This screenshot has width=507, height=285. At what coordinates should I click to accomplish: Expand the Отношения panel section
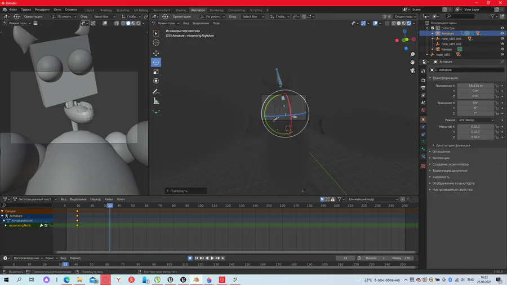(x=441, y=152)
